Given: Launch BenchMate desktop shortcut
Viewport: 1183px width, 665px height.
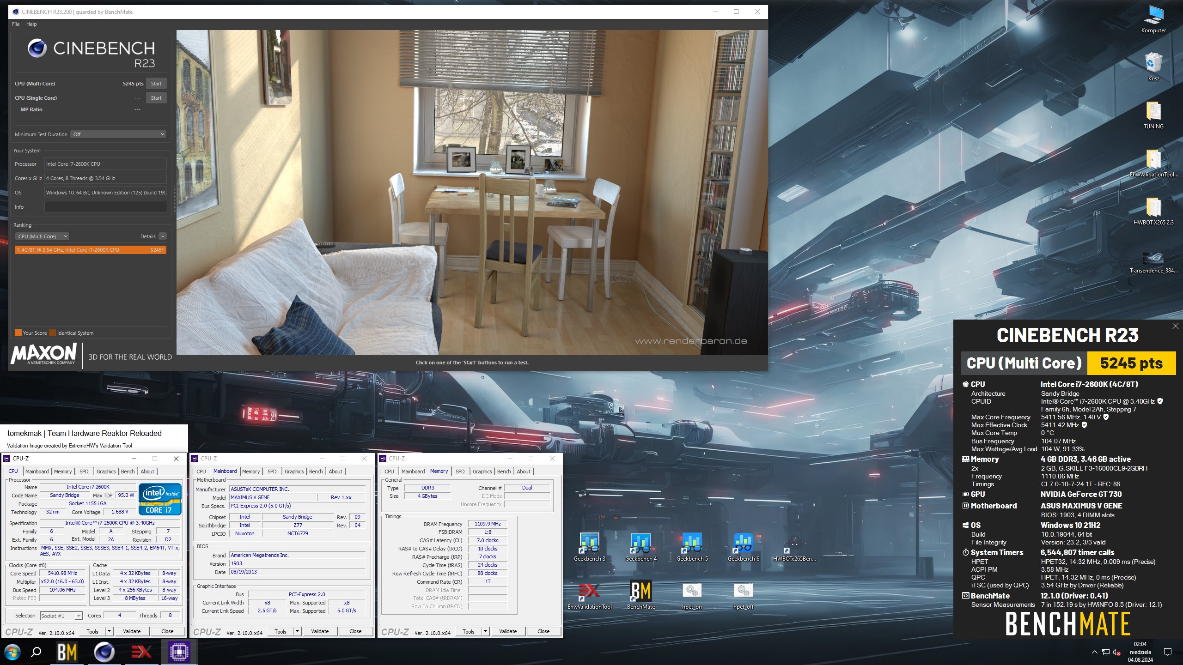Looking at the screenshot, I should (640, 595).
